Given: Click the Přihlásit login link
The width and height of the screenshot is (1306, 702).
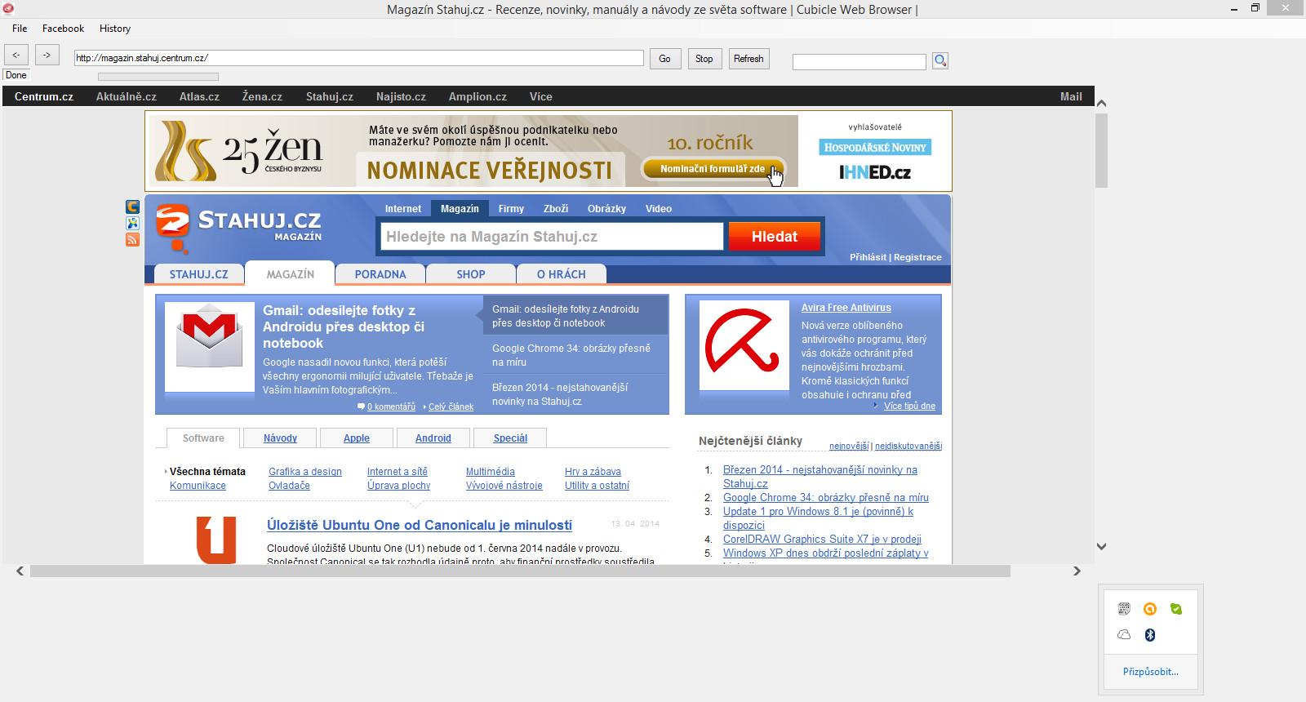Looking at the screenshot, I should point(868,257).
